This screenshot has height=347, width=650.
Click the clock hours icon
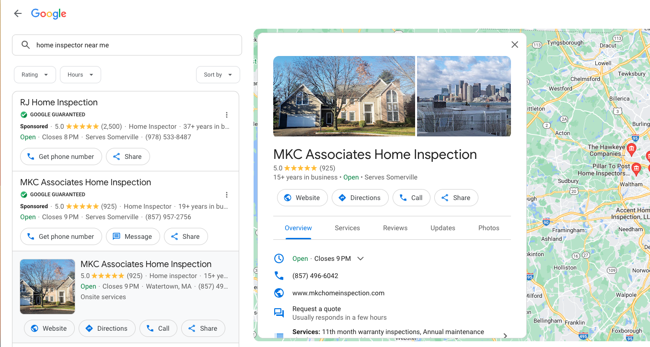[x=279, y=258]
